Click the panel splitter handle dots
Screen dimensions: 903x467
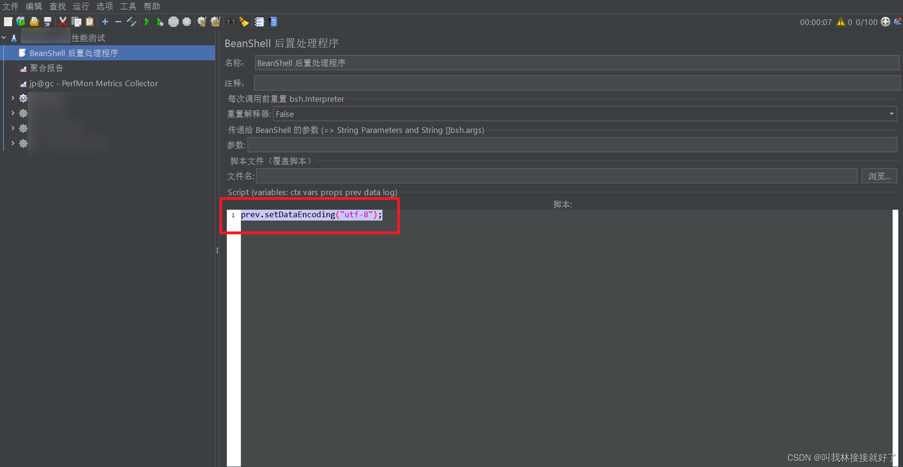(x=217, y=250)
